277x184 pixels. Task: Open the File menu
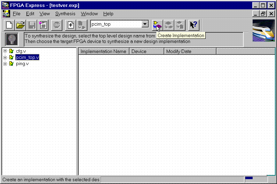tap(17, 14)
